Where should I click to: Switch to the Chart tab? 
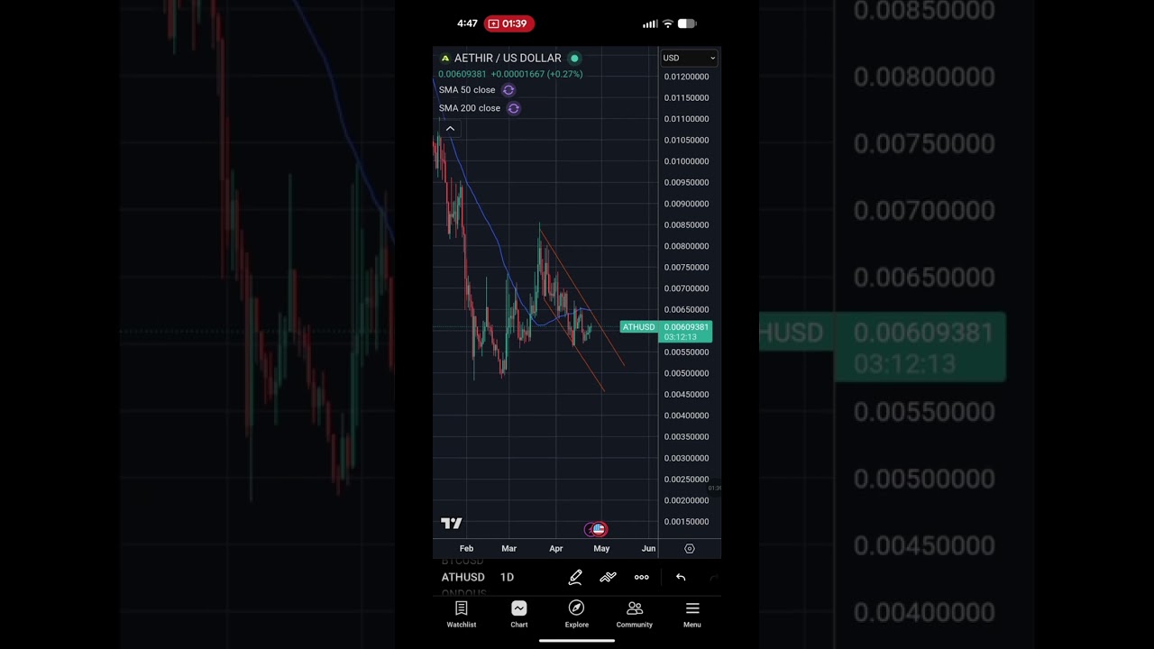pos(519,614)
